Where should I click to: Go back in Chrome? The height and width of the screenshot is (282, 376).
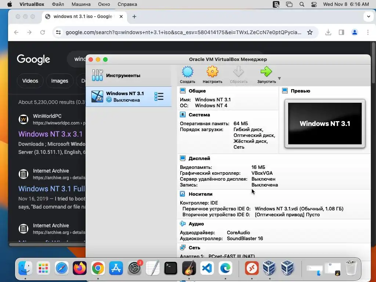[x=16, y=32]
